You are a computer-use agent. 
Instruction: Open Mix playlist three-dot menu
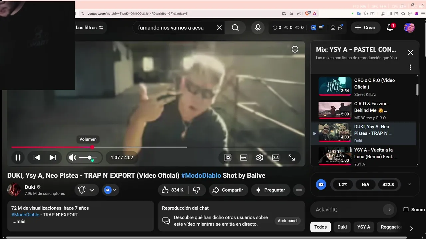click(x=410, y=67)
